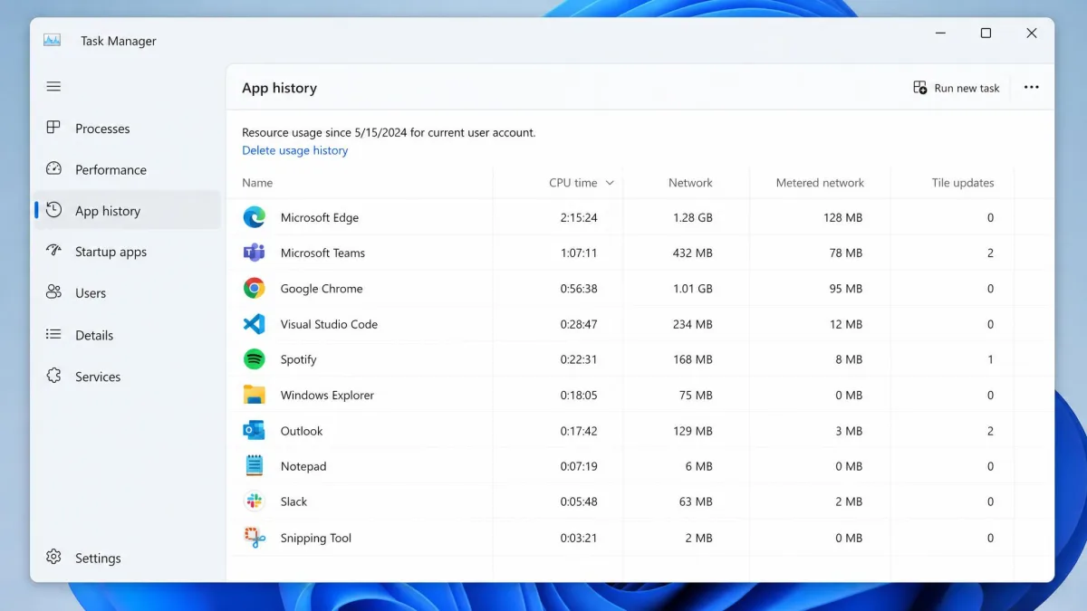Viewport: 1087px width, 611px height.
Task: Toggle the hamburger navigation menu
Action: pyautogui.click(x=53, y=87)
